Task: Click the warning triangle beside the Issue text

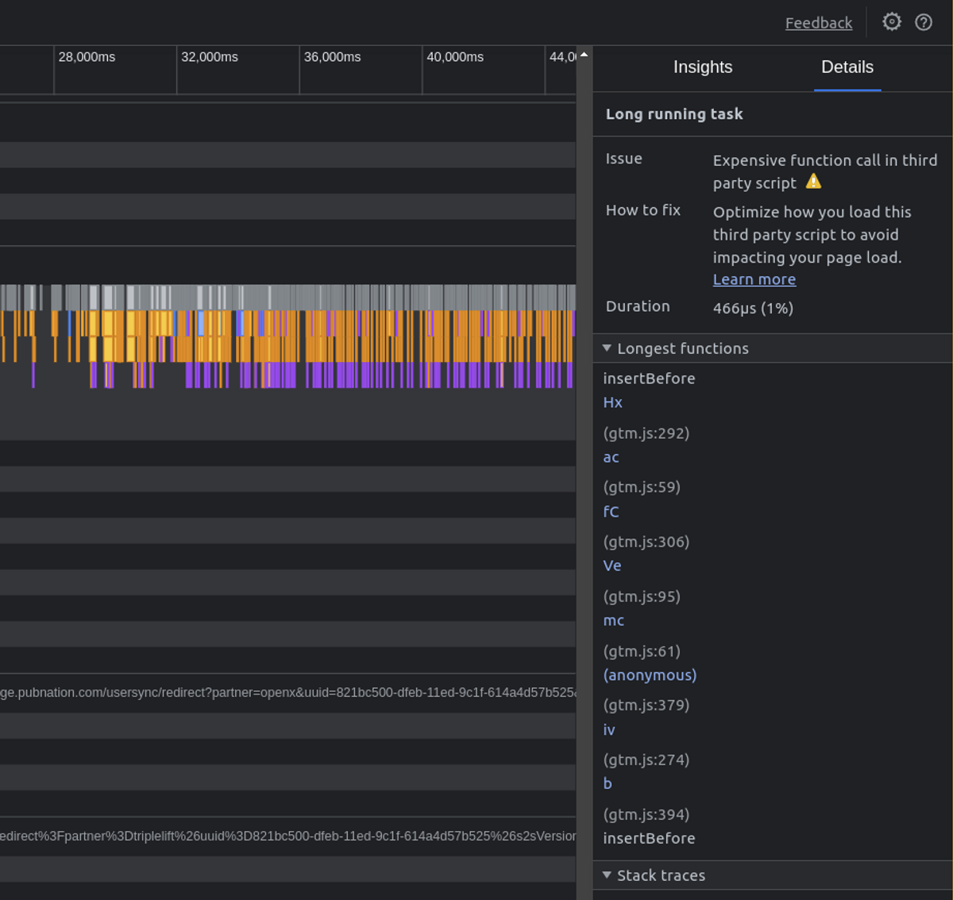Action: pos(813,182)
